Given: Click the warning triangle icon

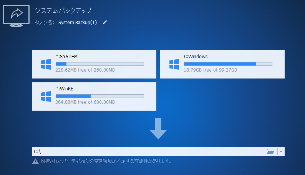Looking at the screenshot, I should [35, 161].
